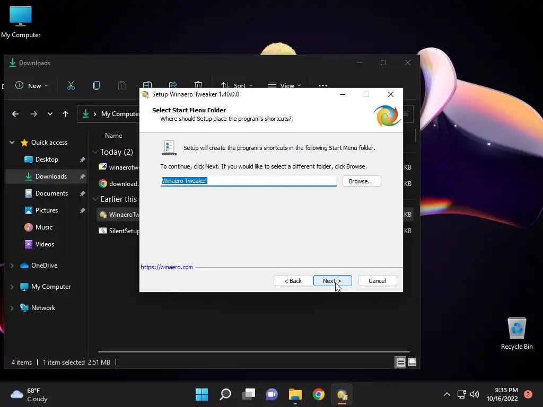Click the Paste icon in Explorer toolbar
This screenshot has height=407, width=543.
pyautogui.click(x=122, y=85)
